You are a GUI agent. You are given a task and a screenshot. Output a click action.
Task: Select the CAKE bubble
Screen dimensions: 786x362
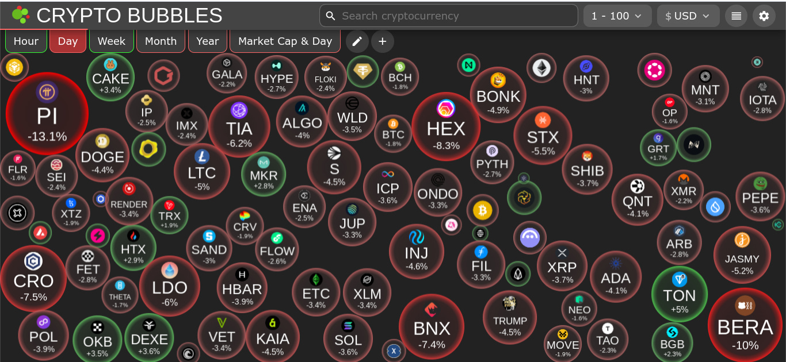click(110, 77)
